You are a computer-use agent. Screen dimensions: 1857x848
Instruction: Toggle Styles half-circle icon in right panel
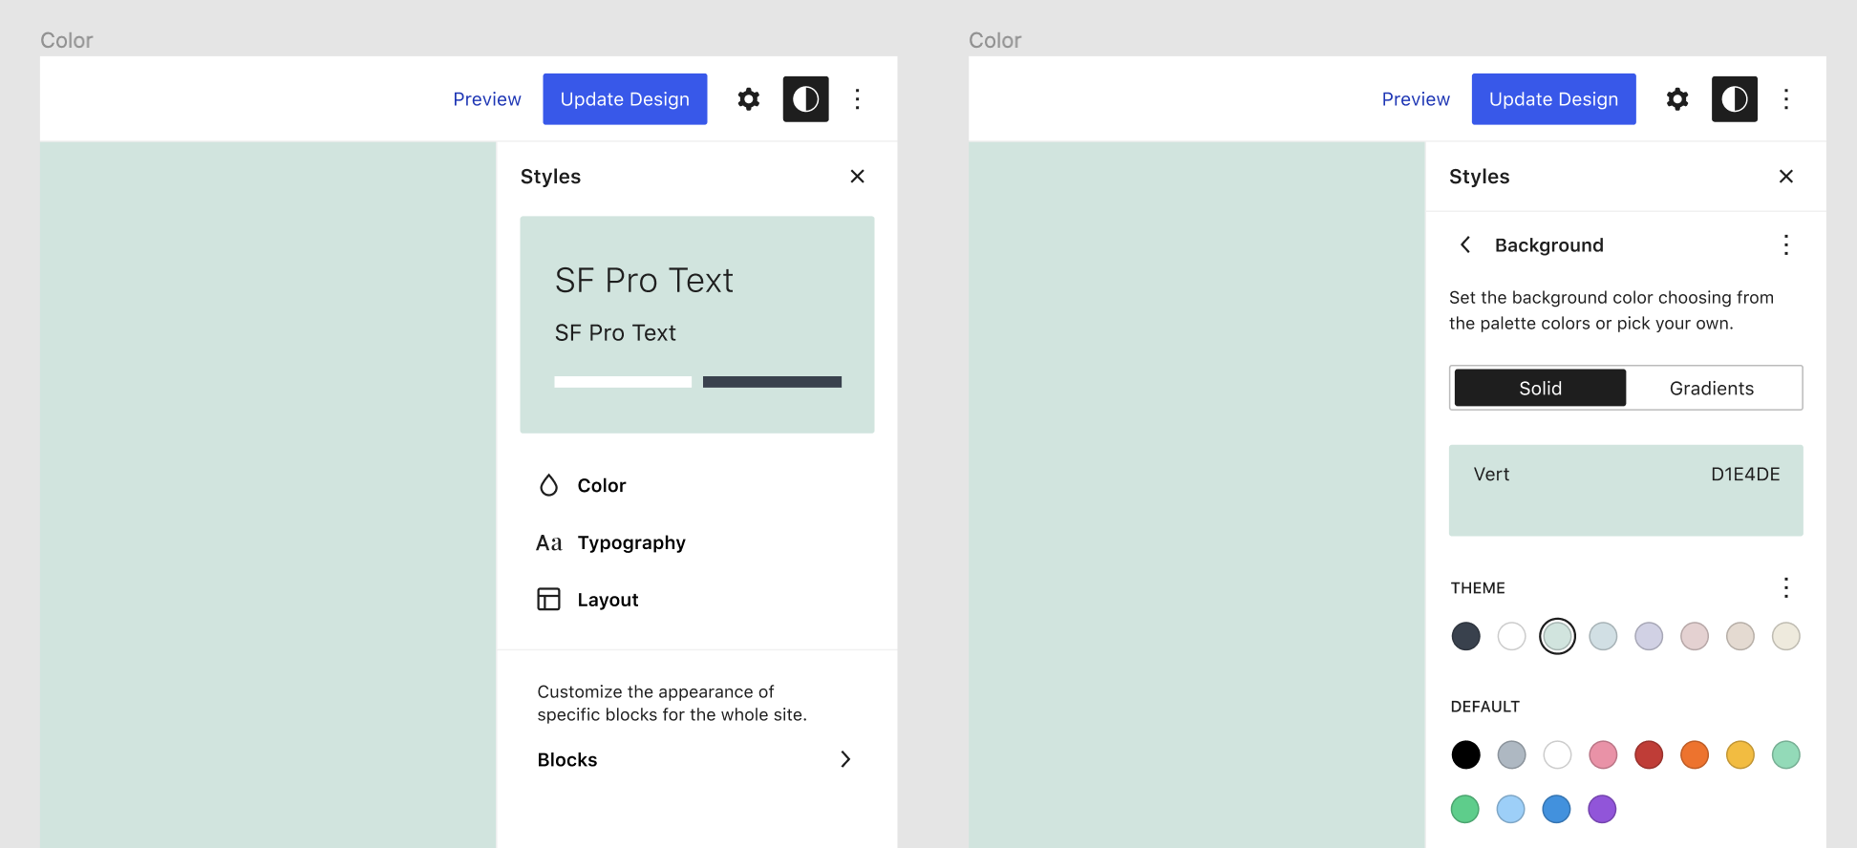click(x=1734, y=99)
